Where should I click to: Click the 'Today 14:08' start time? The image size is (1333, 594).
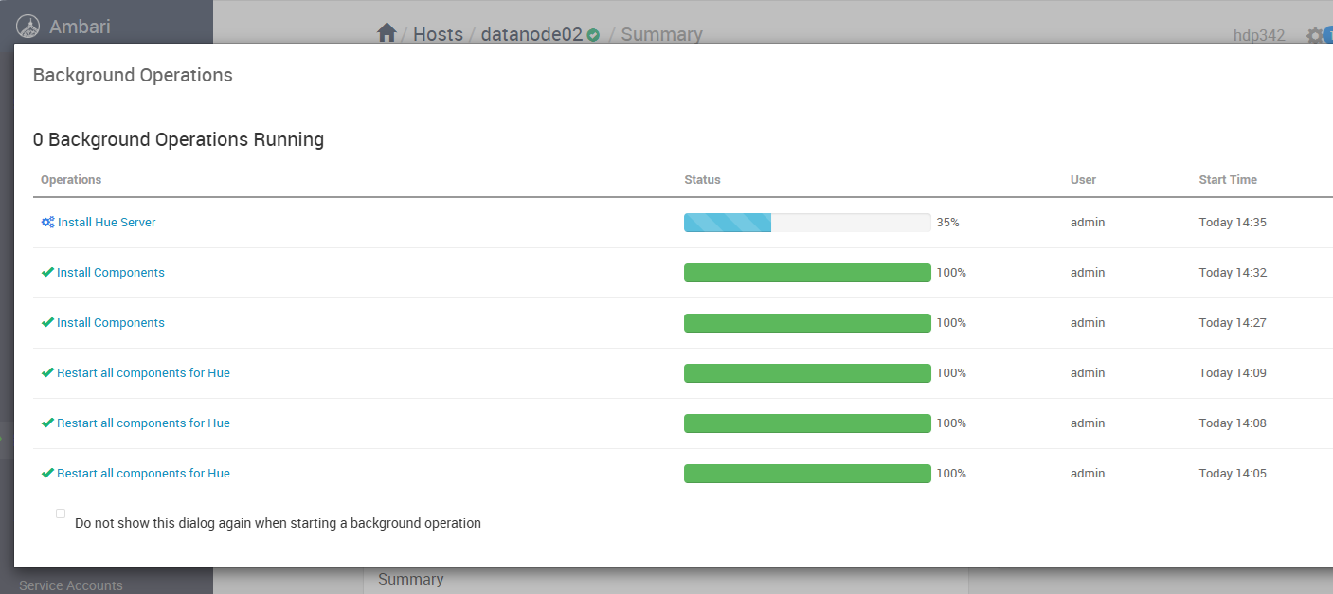click(1233, 423)
